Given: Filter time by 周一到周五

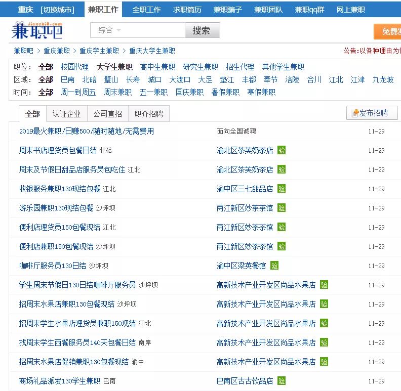Looking at the screenshot, I should (78, 92).
